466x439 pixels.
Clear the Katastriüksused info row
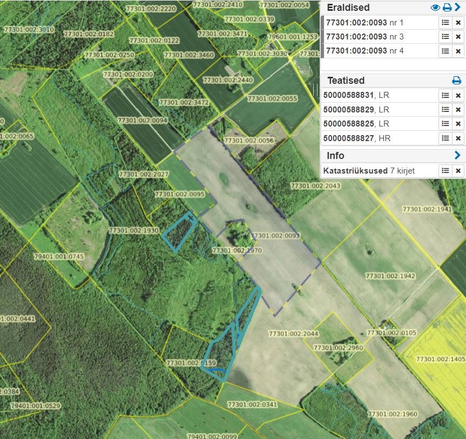point(458,171)
